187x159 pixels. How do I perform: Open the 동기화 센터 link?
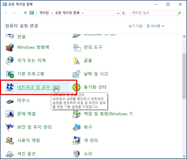95,87
